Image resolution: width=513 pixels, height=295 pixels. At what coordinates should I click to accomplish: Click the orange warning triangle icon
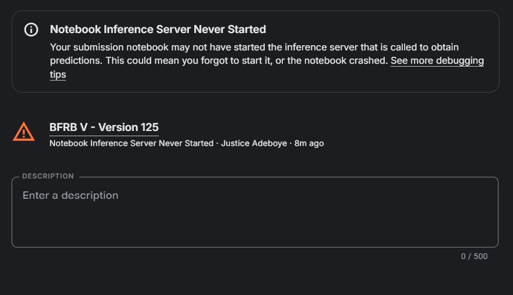click(x=24, y=132)
